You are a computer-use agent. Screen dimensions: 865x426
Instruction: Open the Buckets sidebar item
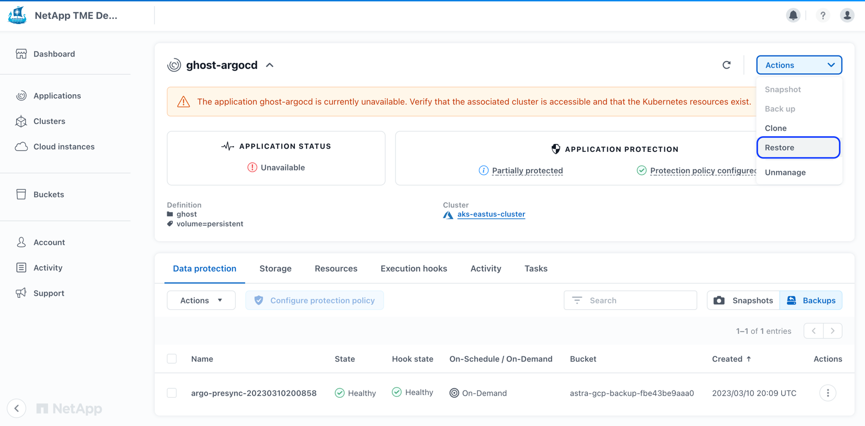49,194
